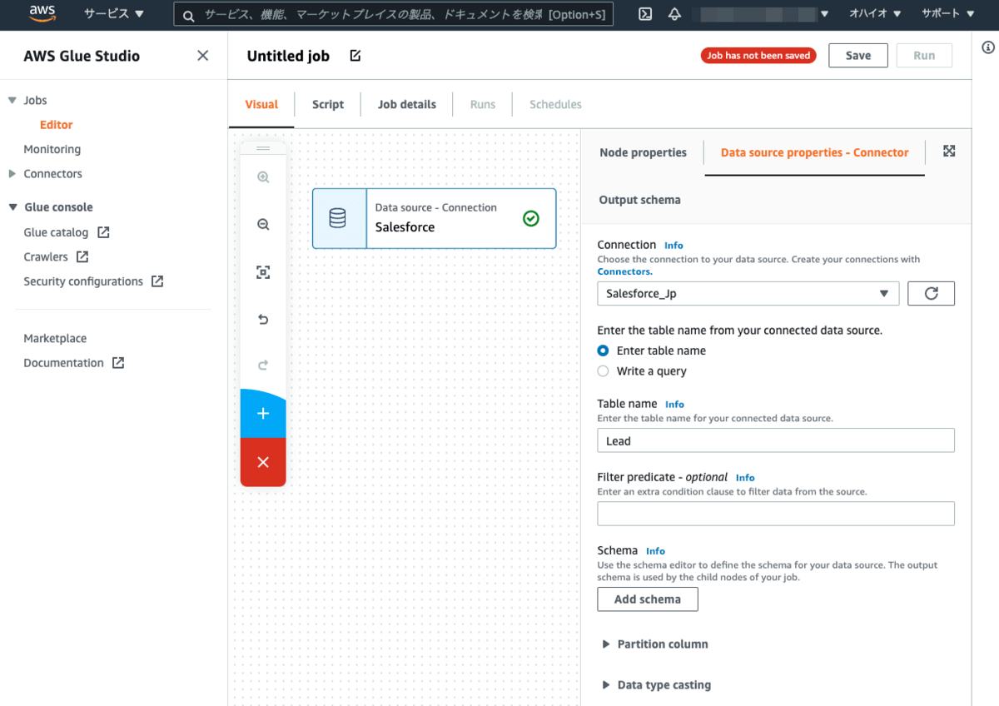The image size is (999, 706).
Task: Open the Connection dropdown Salesforce_Jp
Action: point(748,294)
